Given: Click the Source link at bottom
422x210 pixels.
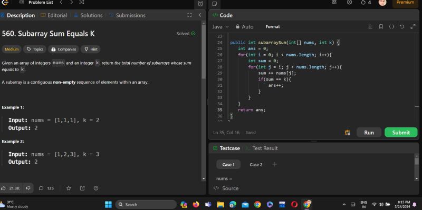Looking at the screenshot, I should click(x=226, y=188).
